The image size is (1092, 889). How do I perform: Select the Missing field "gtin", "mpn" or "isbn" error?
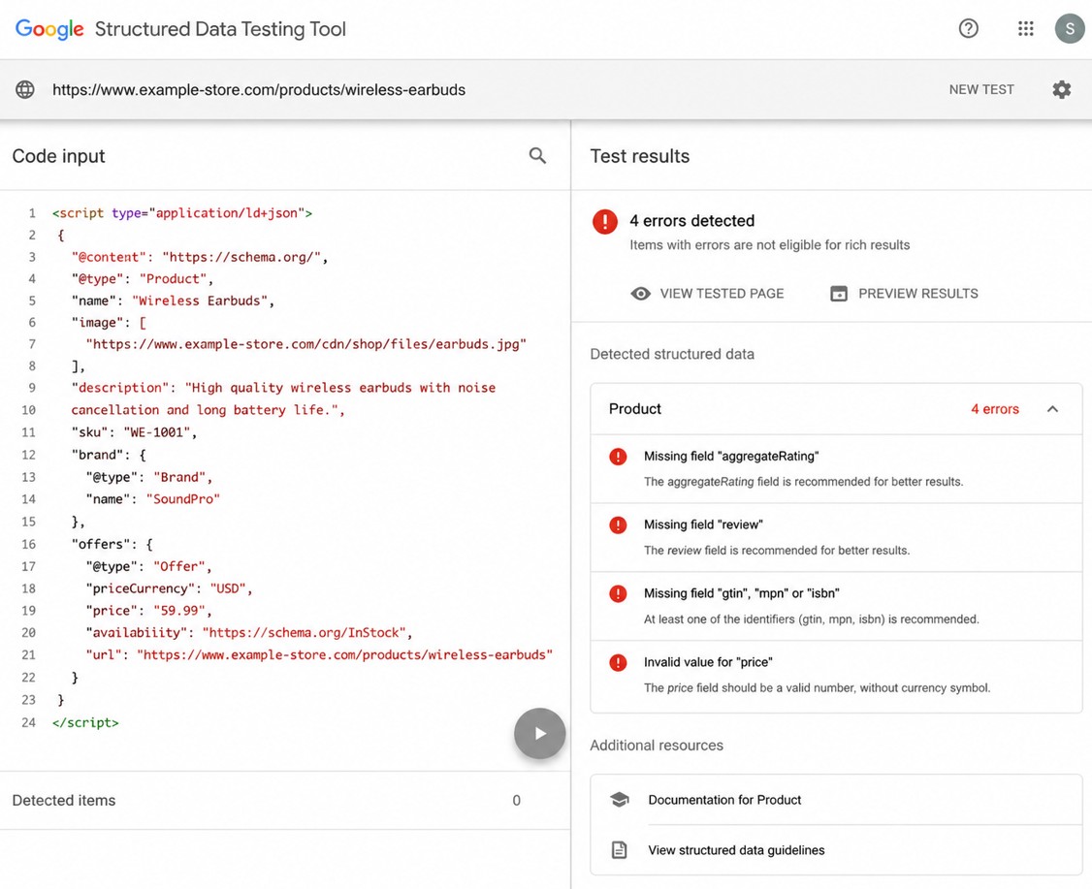coord(836,606)
